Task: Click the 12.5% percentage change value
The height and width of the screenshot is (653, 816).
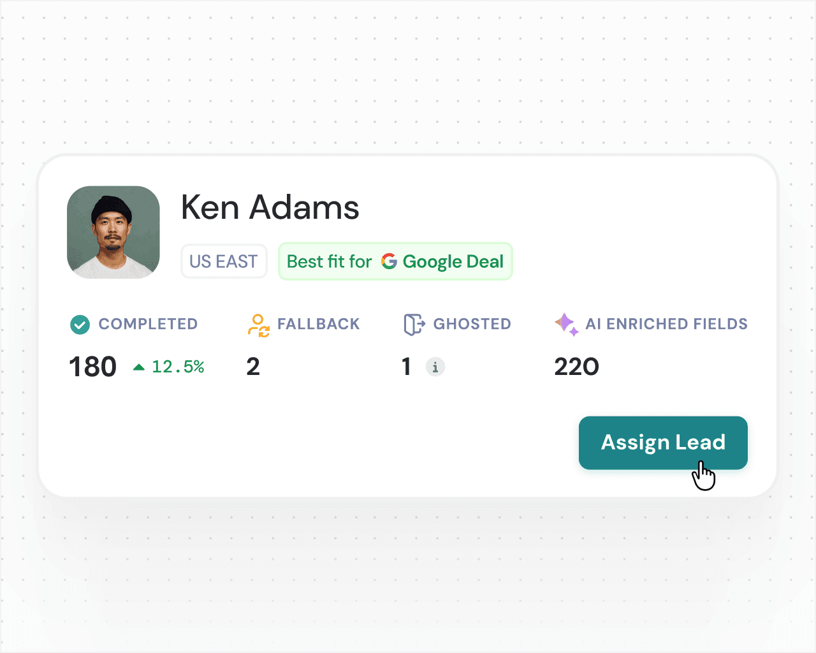Action: pyautogui.click(x=178, y=367)
